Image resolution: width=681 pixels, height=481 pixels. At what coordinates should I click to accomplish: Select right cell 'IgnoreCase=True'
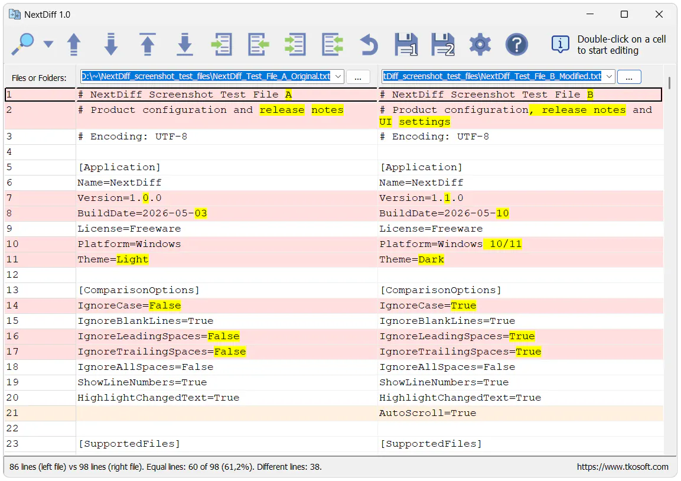520,305
